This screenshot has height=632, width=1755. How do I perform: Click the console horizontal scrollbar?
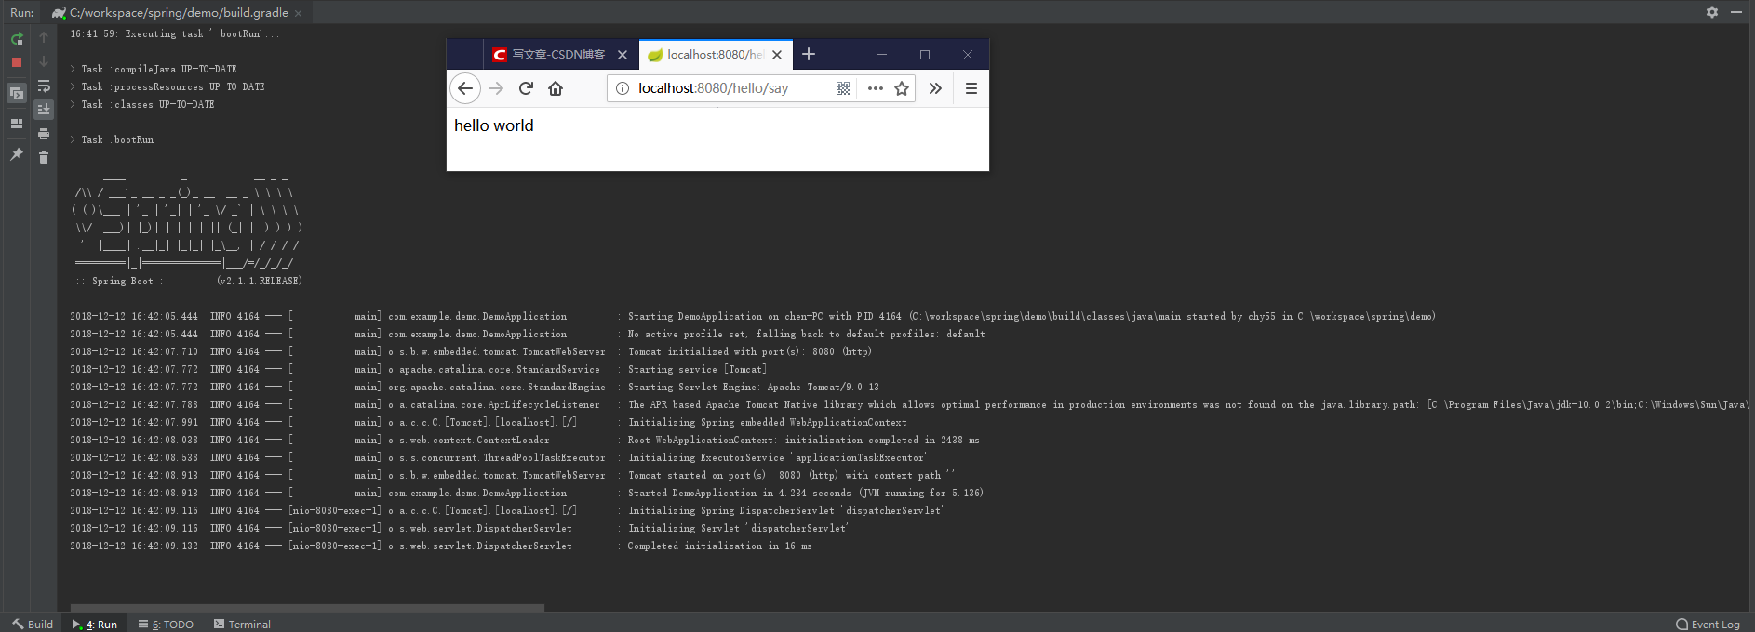(x=307, y=608)
